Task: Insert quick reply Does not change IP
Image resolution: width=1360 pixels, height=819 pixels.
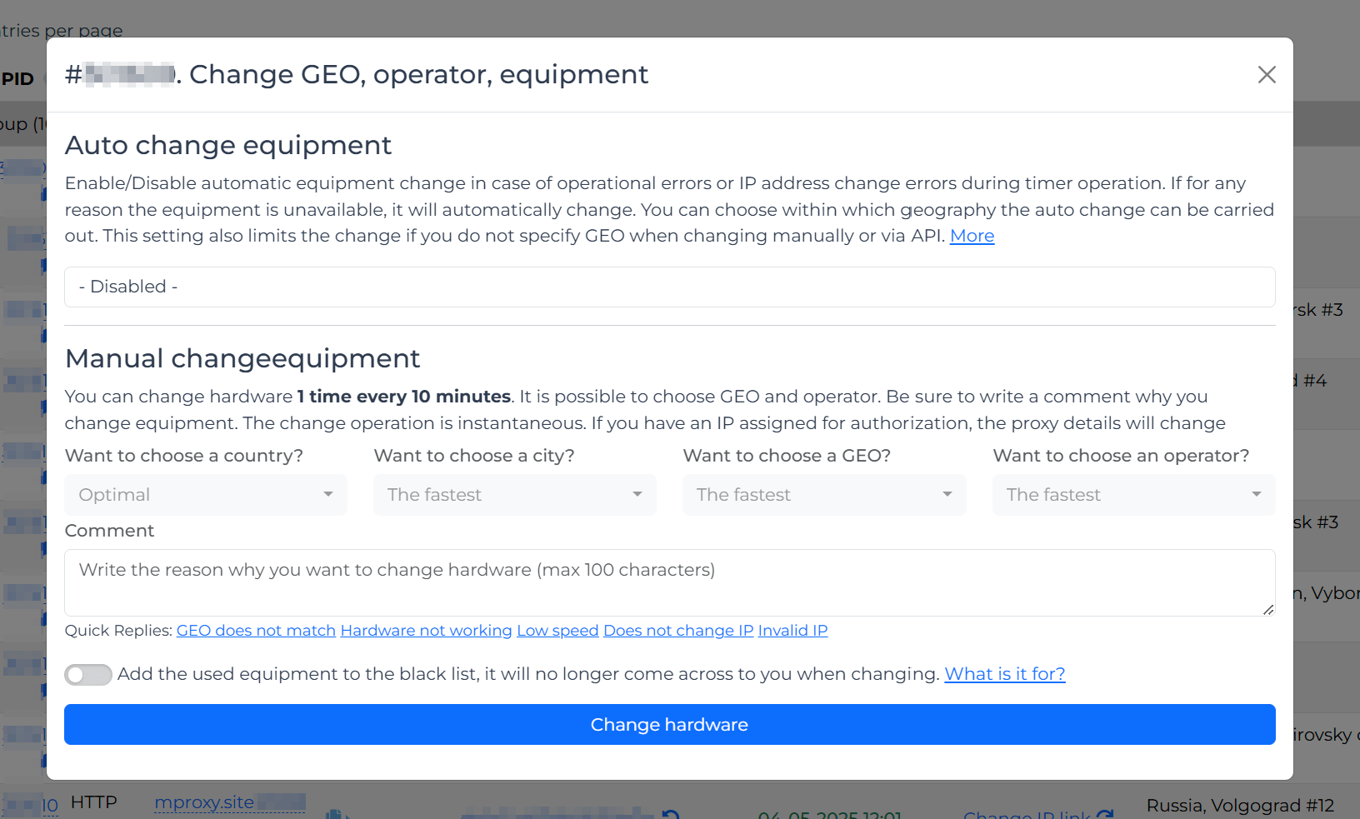Action: [677, 631]
